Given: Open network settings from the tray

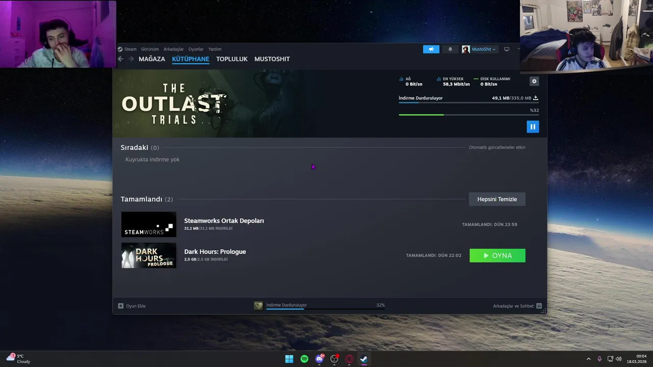Looking at the screenshot, I should pyautogui.click(x=610, y=359).
